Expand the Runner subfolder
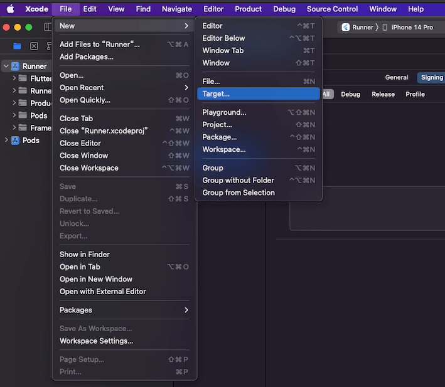 pos(14,91)
